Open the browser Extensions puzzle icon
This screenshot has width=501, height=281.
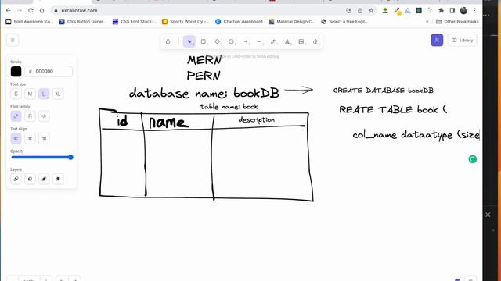[x=441, y=10]
